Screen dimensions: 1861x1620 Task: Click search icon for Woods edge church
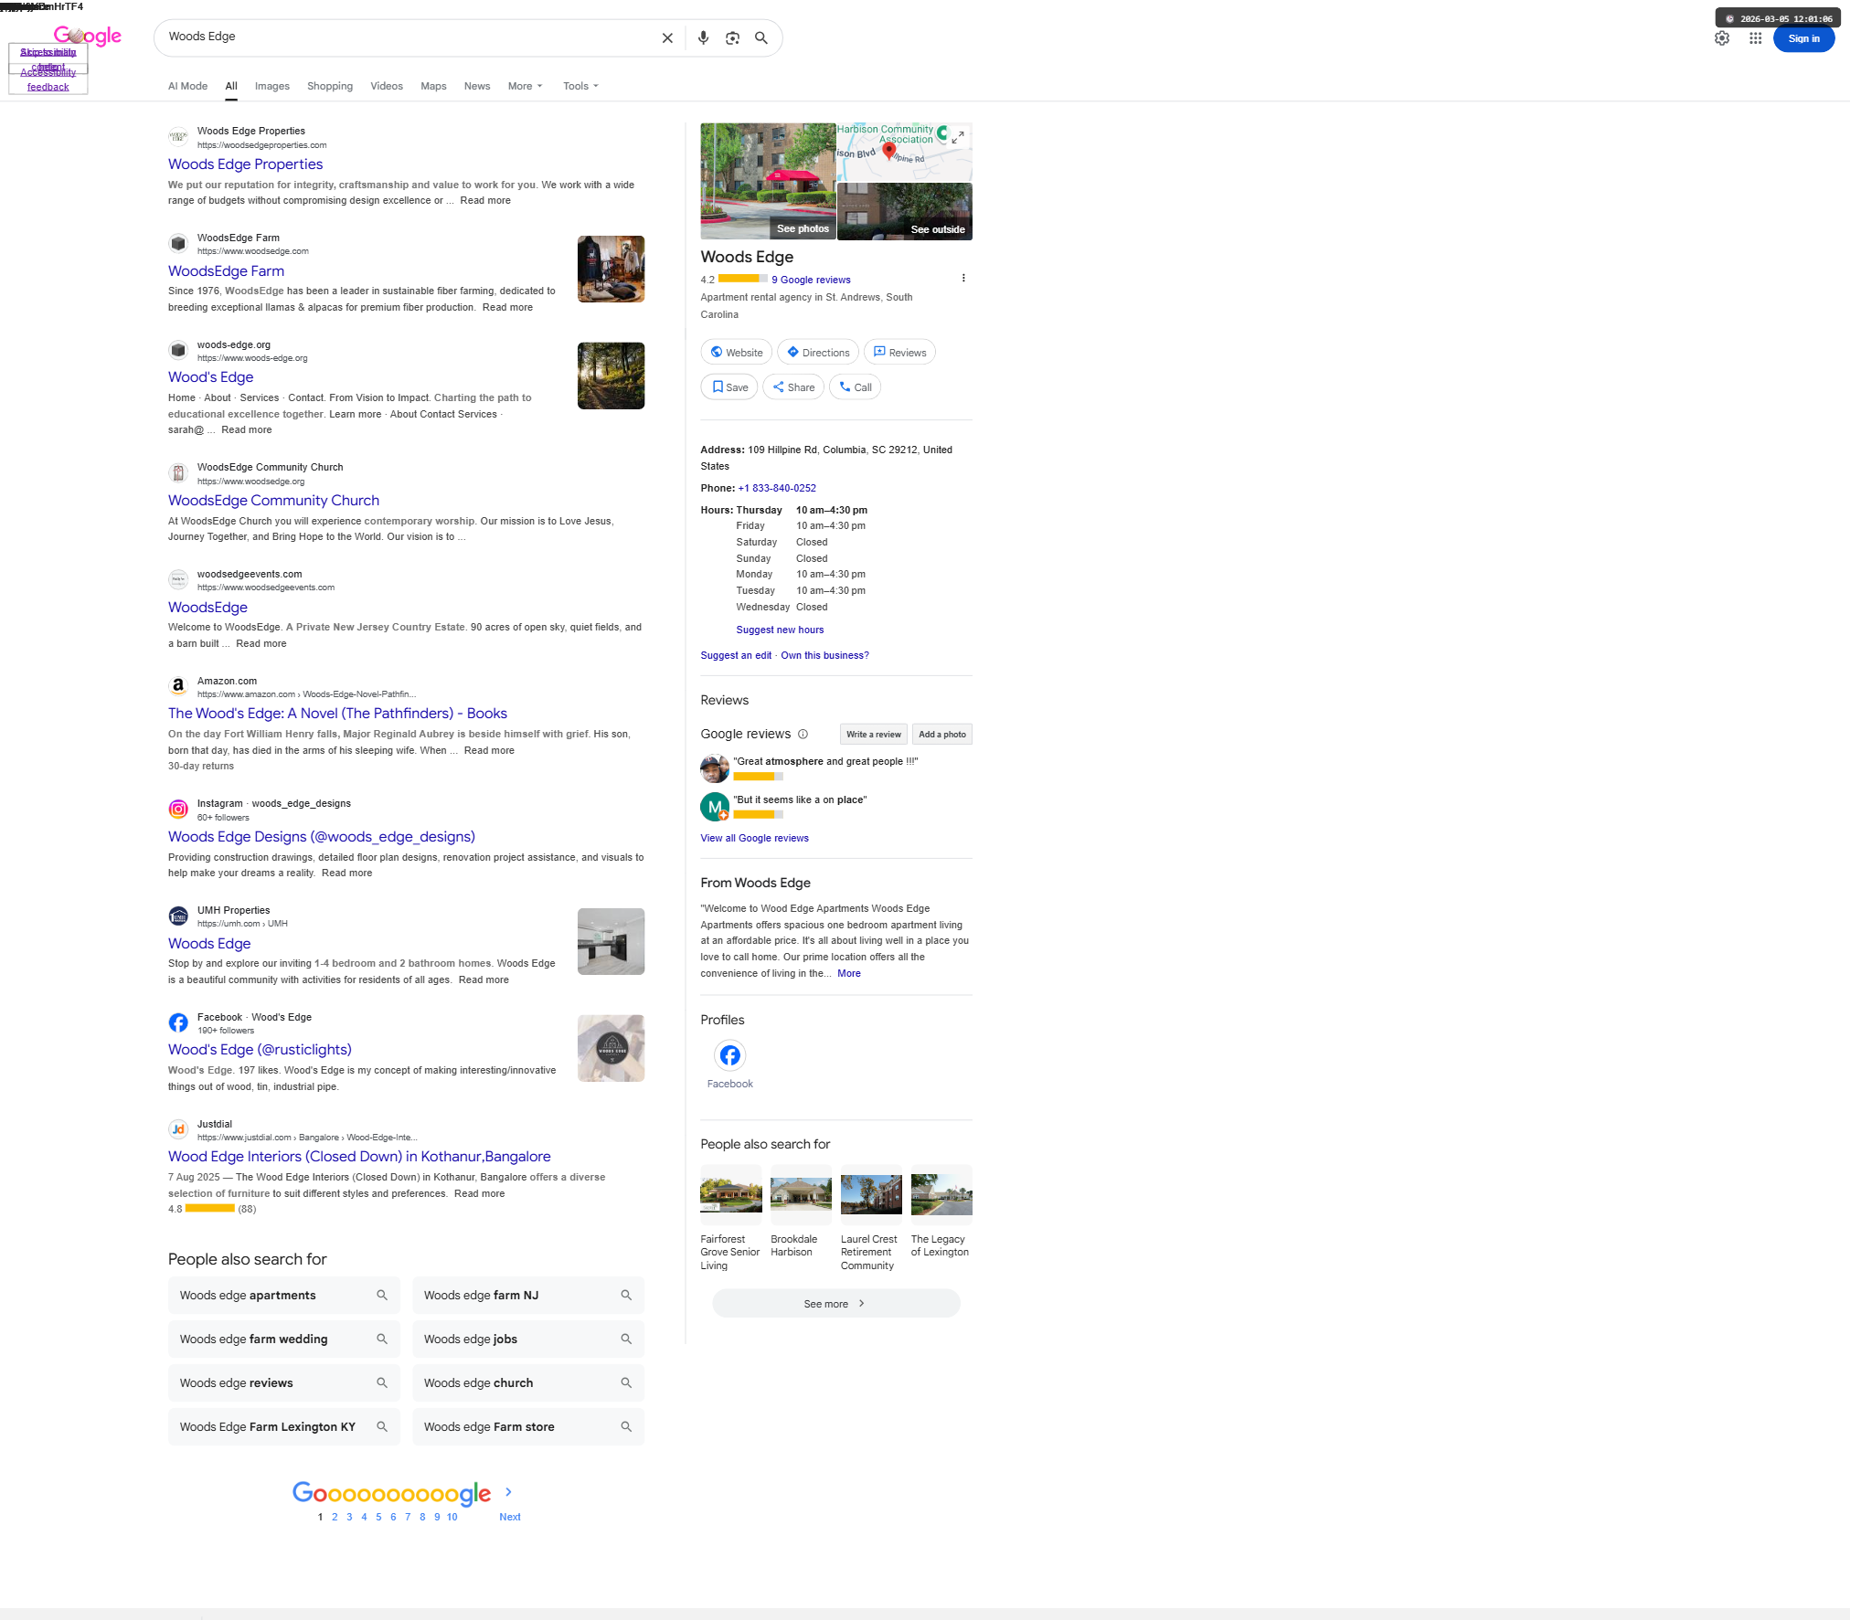tap(626, 1382)
